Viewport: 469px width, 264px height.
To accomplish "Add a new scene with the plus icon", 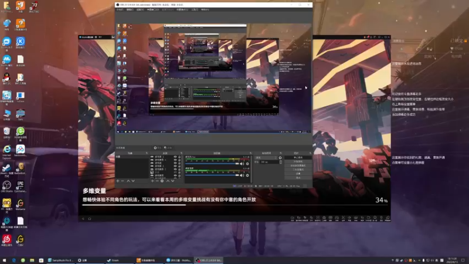I will click(118, 181).
